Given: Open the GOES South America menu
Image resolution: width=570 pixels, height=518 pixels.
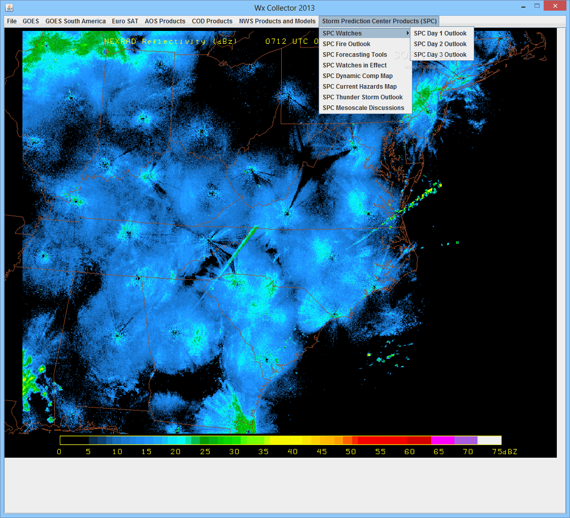Looking at the screenshot, I should pos(75,21).
